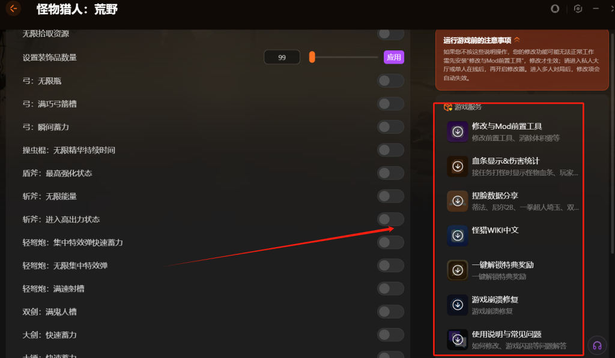This screenshot has width=615, height=358.
Task: Click the 设置装饰品数量 slider handle
Action: [312, 57]
